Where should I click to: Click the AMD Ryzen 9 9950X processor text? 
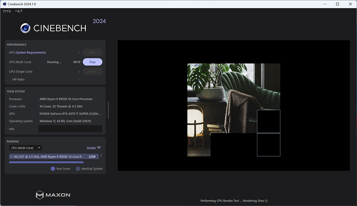pos(66,99)
